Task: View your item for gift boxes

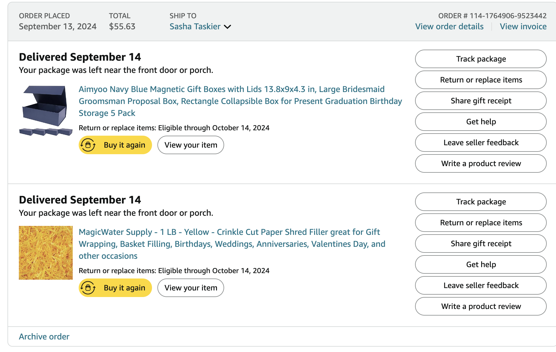Action: [x=191, y=145]
